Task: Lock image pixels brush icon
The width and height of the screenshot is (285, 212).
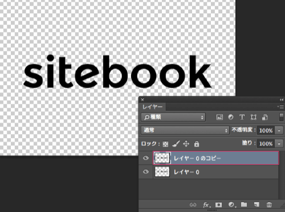Action: (176, 144)
